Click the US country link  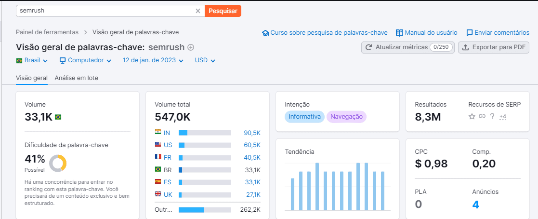tap(168, 145)
